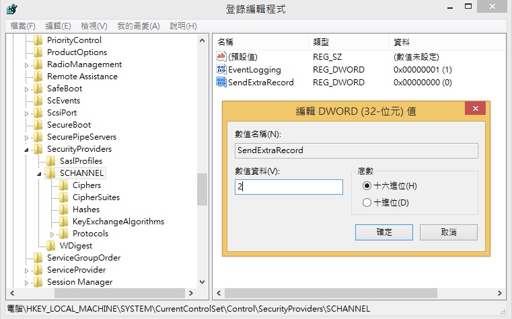512x319 pixels.
Task: Open the 我的最愛(A) favorites menu
Action: pos(138,26)
